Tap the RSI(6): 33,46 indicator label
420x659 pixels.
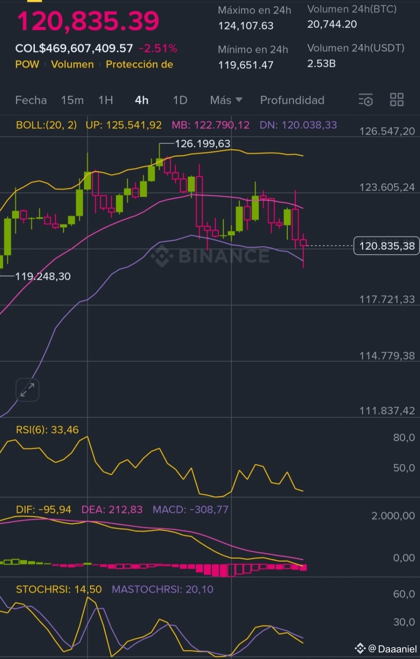tap(47, 430)
